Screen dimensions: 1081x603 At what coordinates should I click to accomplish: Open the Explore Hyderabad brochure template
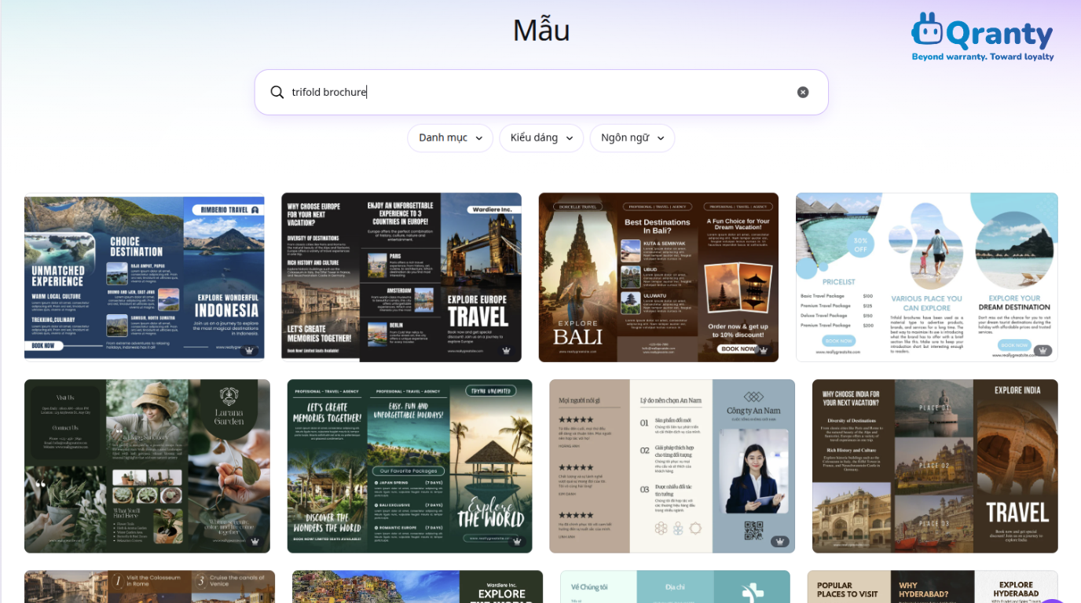(x=933, y=587)
